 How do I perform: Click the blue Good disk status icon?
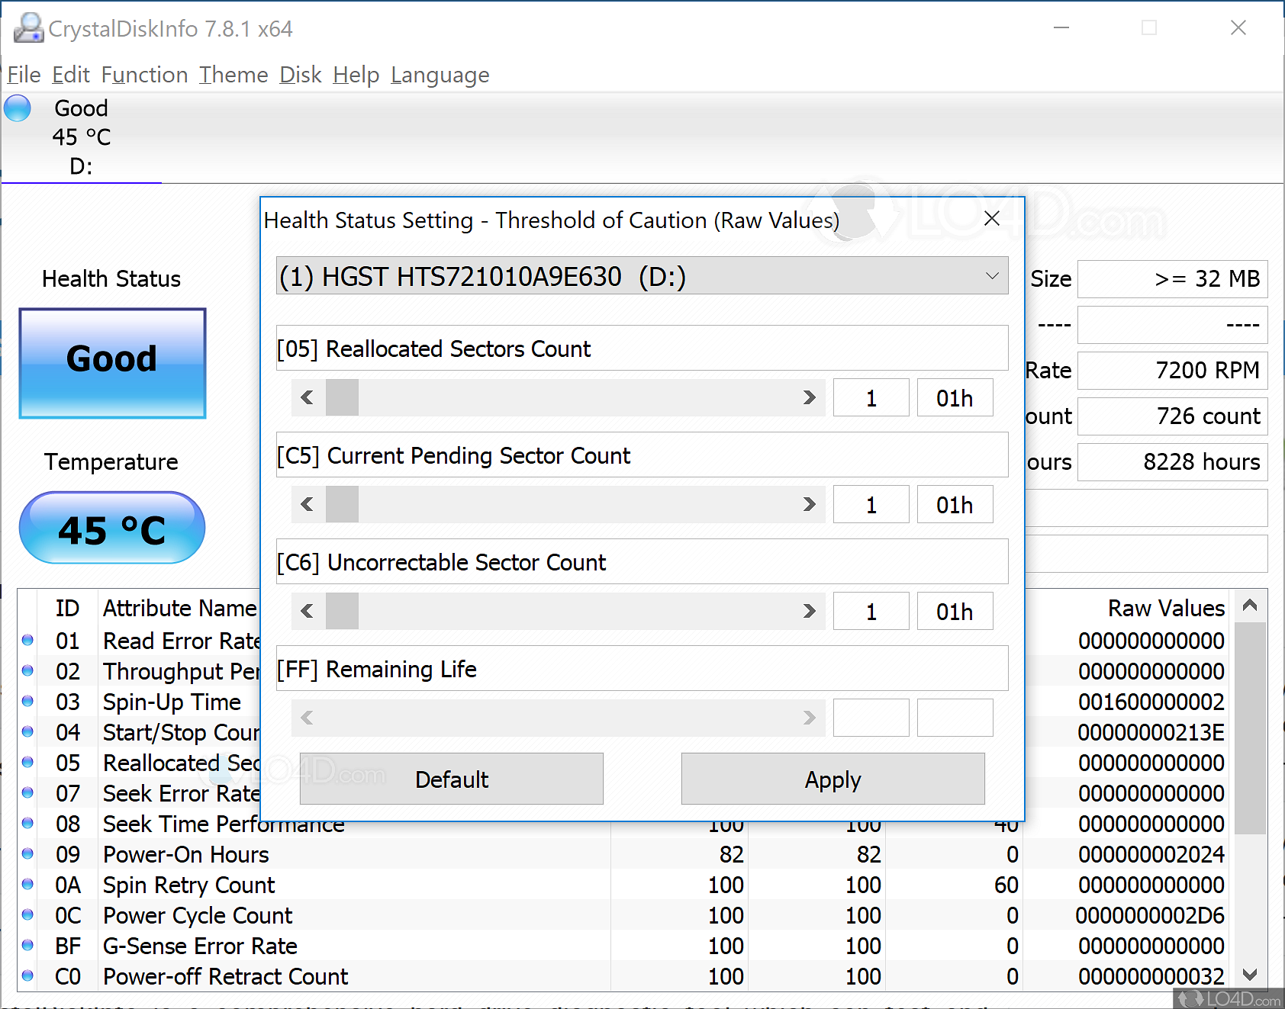point(18,108)
